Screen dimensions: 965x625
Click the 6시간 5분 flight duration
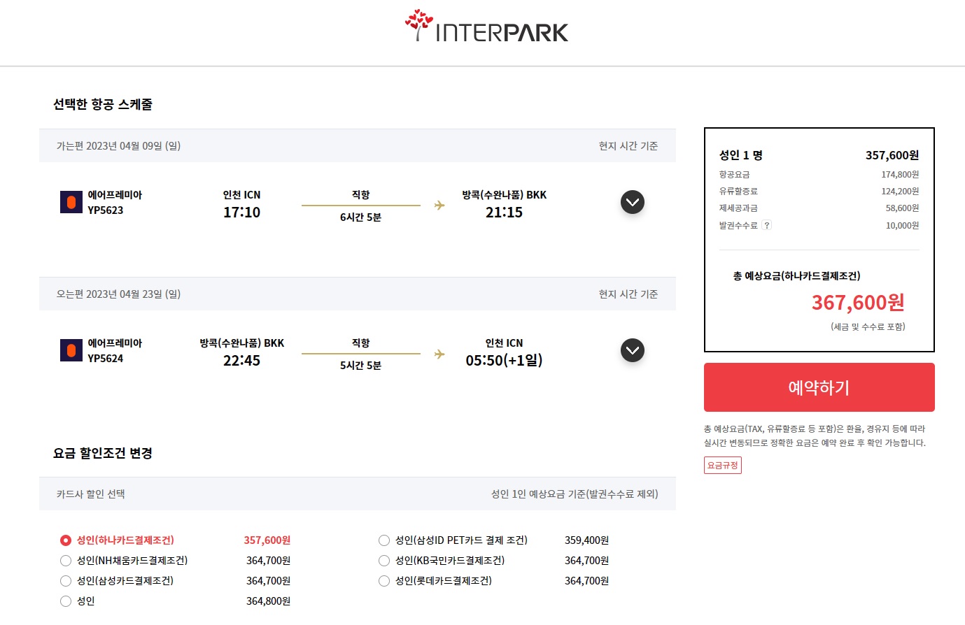[361, 217]
